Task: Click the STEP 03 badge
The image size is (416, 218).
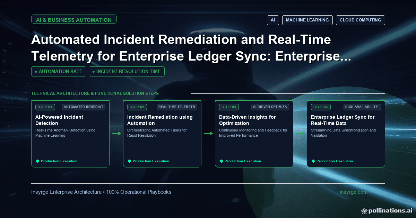Action: pos(229,107)
